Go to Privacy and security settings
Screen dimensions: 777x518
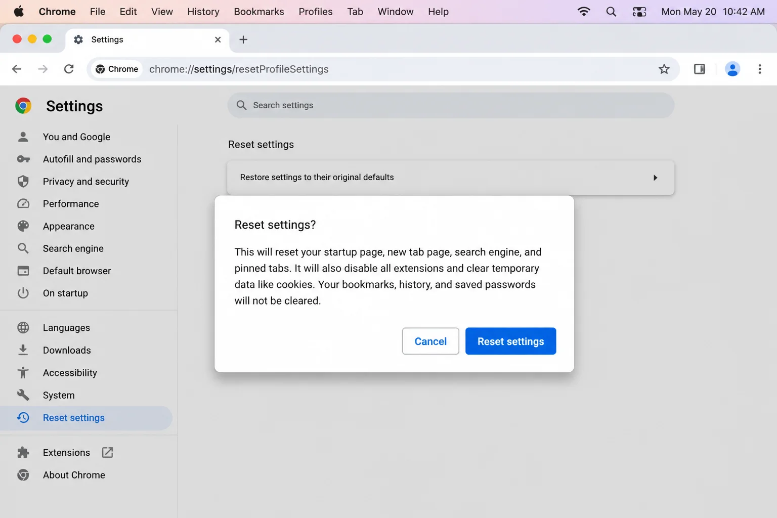pyautogui.click(x=86, y=181)
